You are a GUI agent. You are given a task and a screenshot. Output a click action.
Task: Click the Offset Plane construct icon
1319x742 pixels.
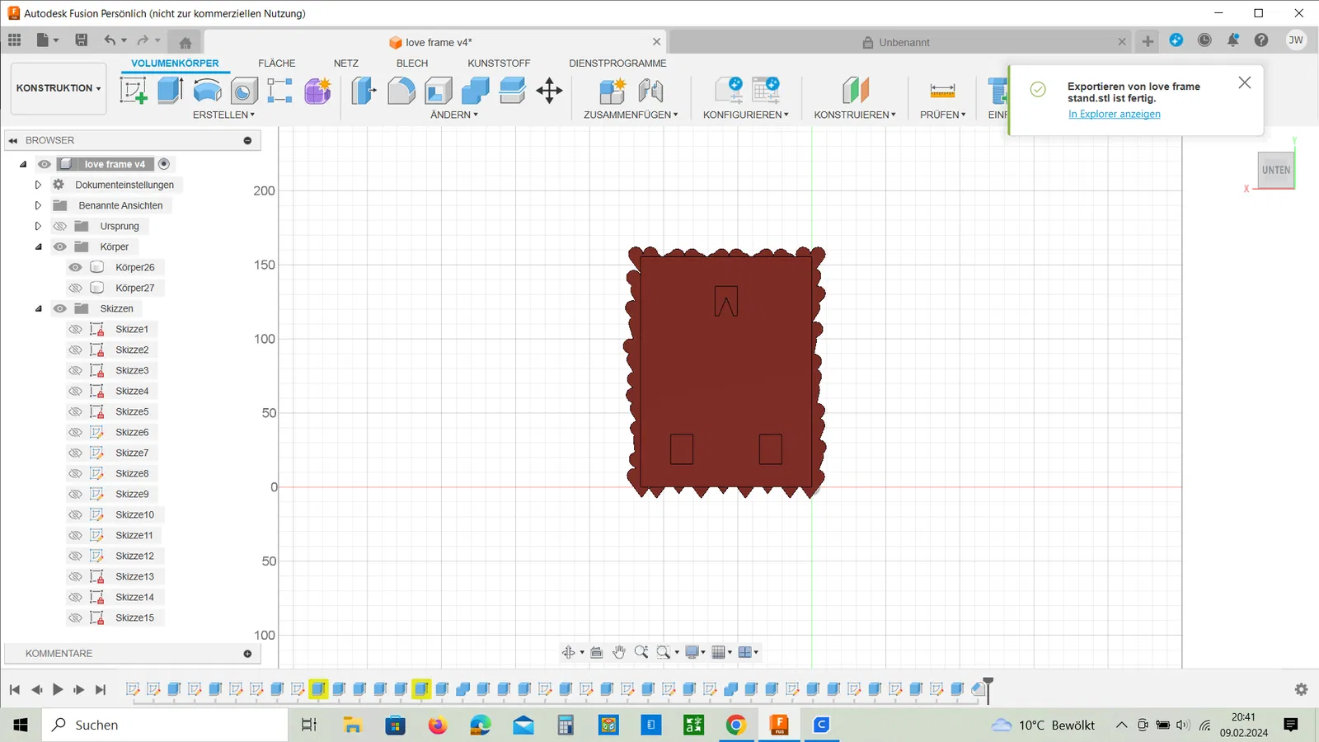pyautogui.click(x=855, y=91)
